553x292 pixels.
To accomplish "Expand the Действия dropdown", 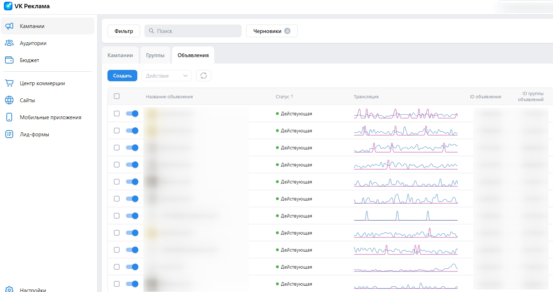I will pyautogui.click(x=167, y=76).
